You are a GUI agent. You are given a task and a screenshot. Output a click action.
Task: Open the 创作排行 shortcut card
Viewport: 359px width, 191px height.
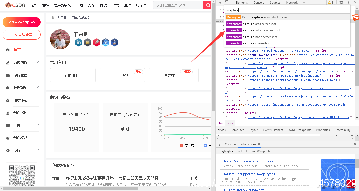pos(73,75)
